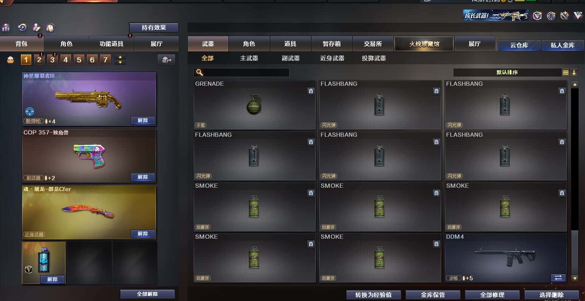This screenshot has width=585, height=301.
Task: Open the 功能道具 tab on the left panel
Action: pyautogui.click(x=112, y=44)
